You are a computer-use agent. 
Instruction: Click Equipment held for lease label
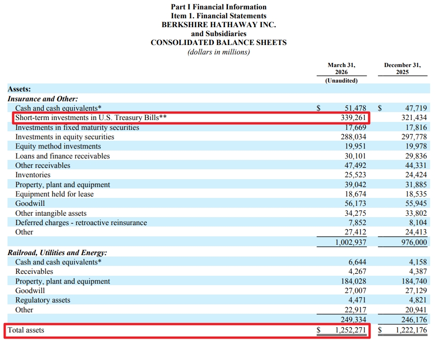click(54, 194)
